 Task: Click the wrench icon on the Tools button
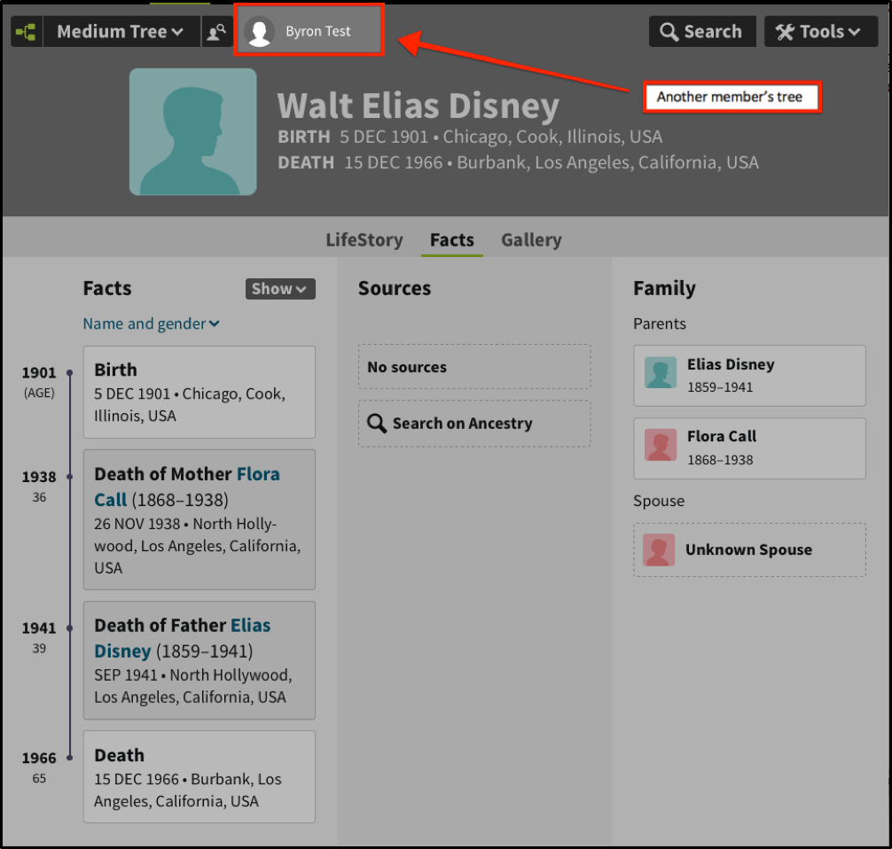pyautogui.click(x=784, y=31)
